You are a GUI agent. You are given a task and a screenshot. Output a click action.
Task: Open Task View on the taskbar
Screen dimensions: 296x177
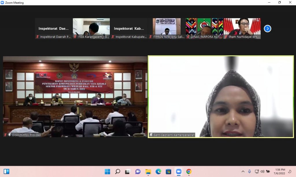[x=127, y=172]
